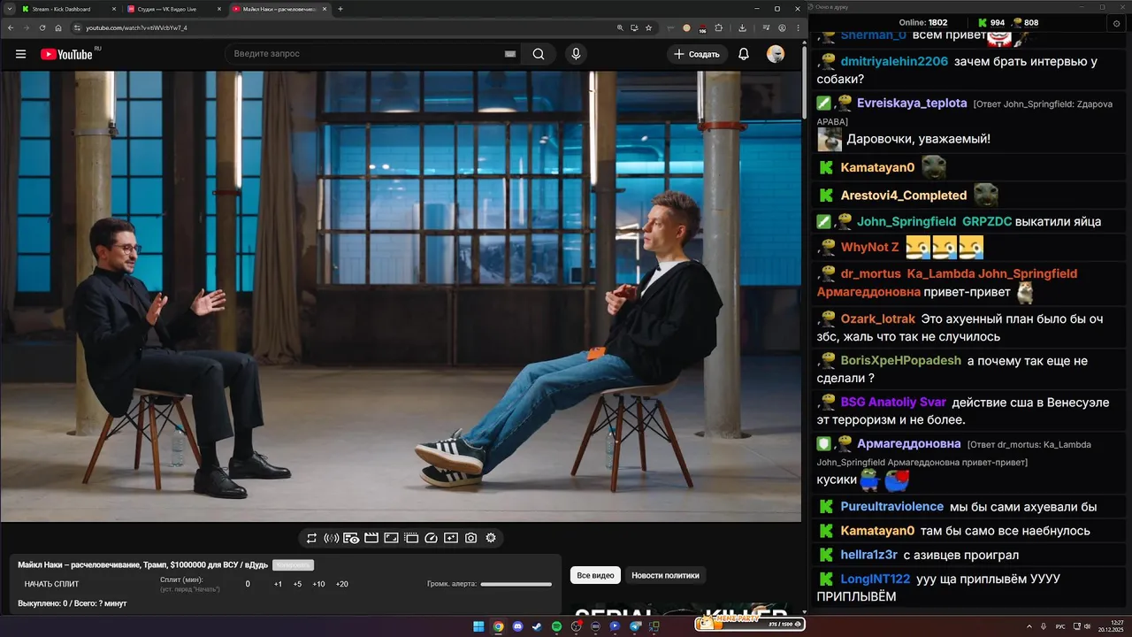Click the card-with-eye icon in the video toolbar
This screenshot has width=1132, height=637.
[x=351, y=538]
